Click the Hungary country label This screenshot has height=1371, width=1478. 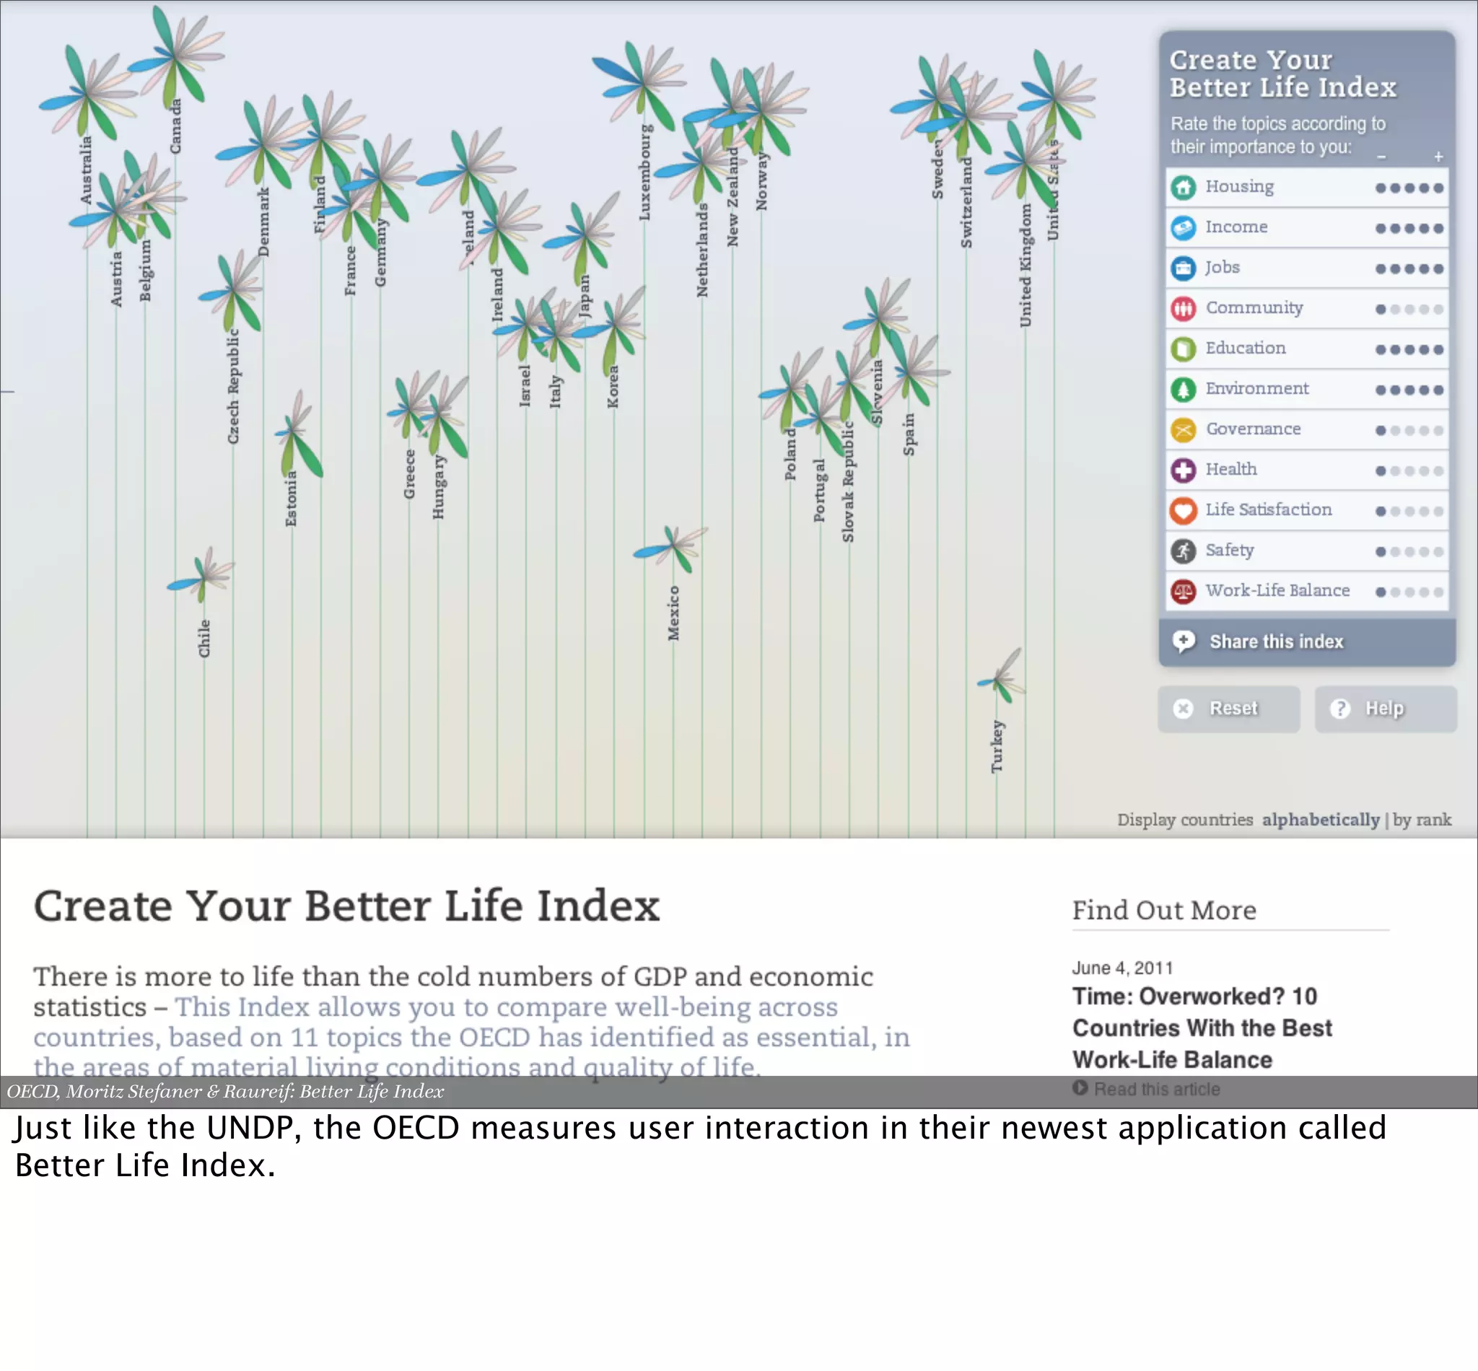pos(439,486)
